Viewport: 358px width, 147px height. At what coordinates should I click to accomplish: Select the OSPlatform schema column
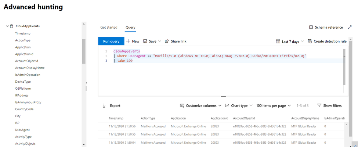pos(23,89)
